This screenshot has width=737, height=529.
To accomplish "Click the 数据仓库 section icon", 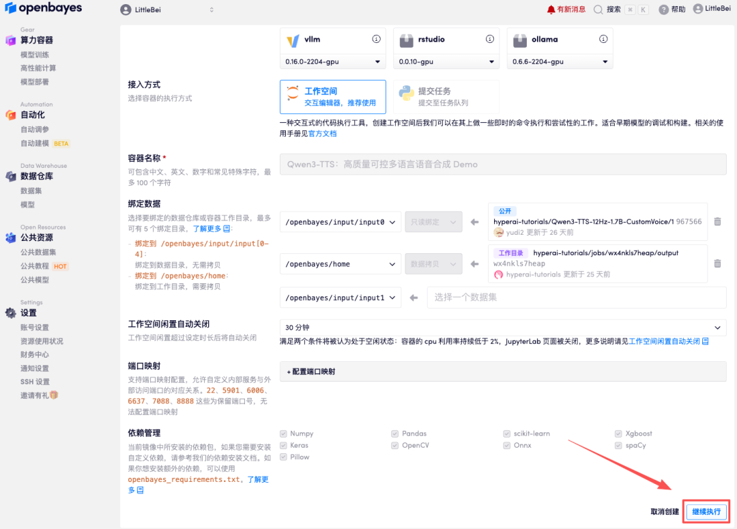I will [10, 176].
